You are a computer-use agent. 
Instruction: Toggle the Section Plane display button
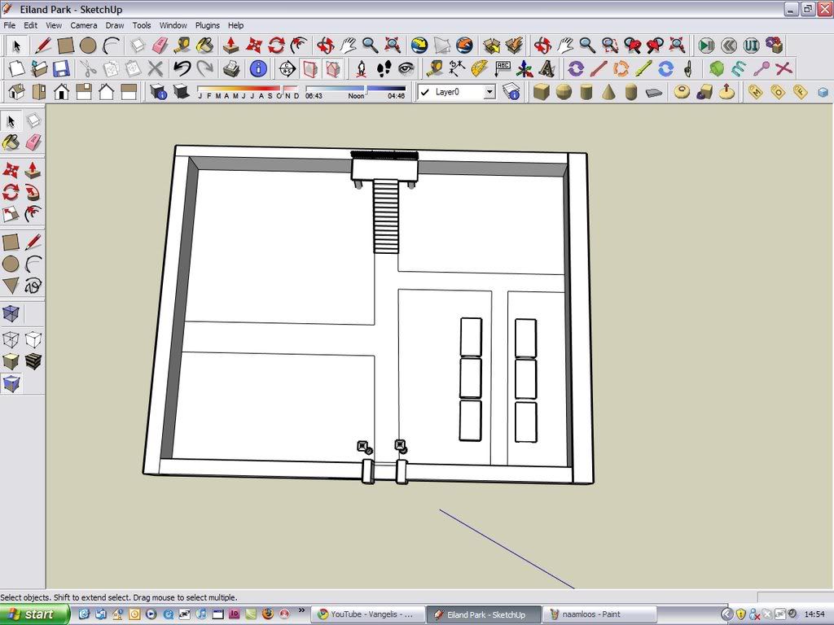pyautogui.click(x=310, y=68)
